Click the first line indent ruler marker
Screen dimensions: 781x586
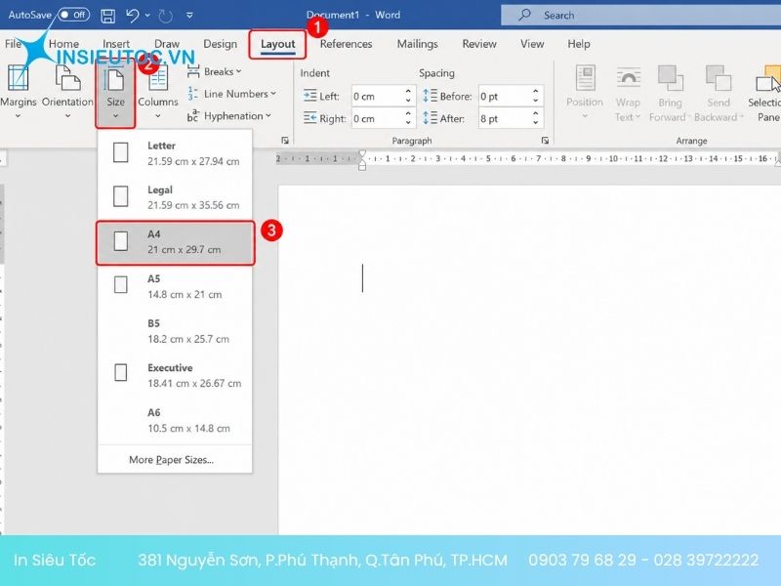point(362,153)
